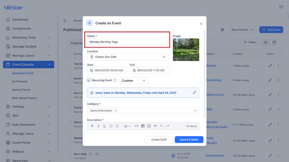Click the Name field with Monday Morning Yoga
Image resolution: width=289 pixels, height=162 pixels.
[x=128, y=42]
